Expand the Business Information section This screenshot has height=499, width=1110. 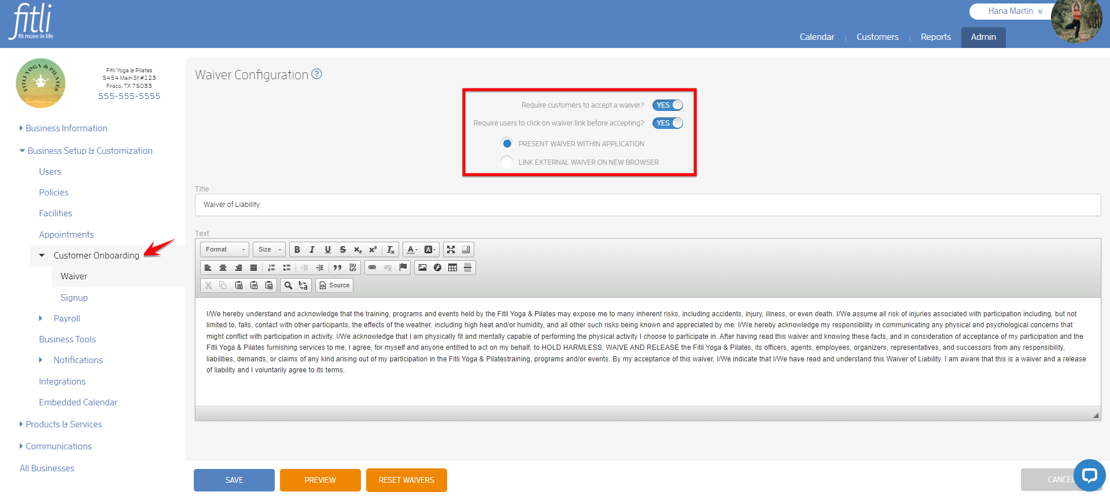[64, 128]
